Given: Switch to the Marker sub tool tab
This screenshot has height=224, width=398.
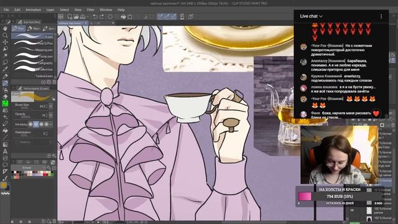Looking at the screenshot, I should 34,29.
